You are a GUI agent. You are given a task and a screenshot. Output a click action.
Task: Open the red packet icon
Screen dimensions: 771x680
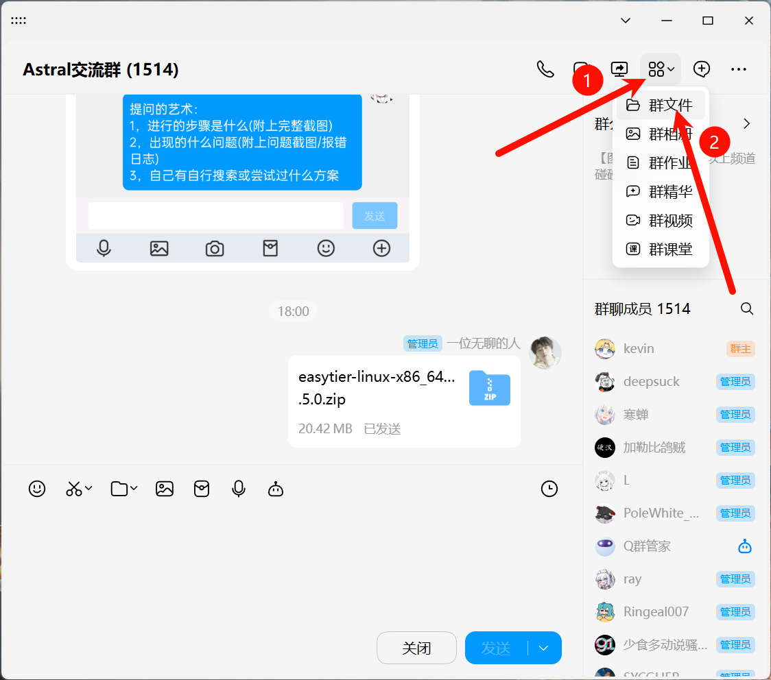[x=201, y=489]
